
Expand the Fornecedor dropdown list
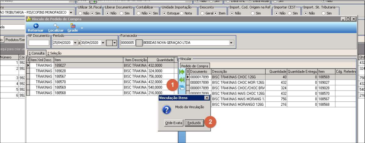coord(231,43)
